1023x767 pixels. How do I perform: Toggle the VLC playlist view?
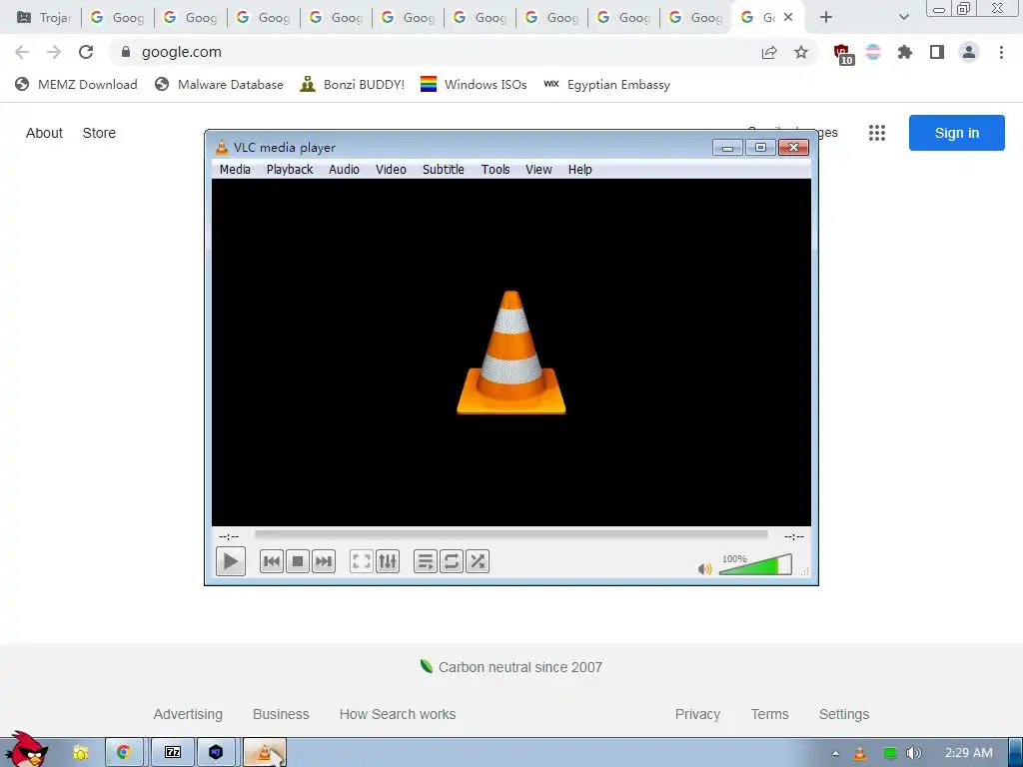pyautogui.click(x=425, y=561)
